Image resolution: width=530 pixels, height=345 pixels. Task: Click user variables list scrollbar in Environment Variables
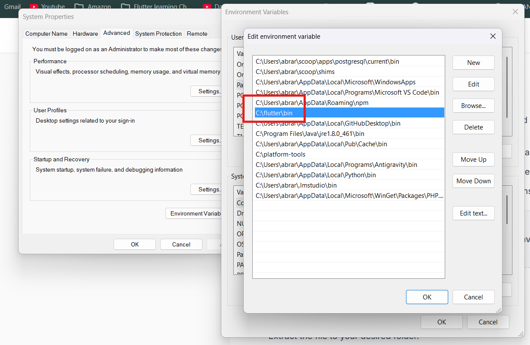[507, 87]
